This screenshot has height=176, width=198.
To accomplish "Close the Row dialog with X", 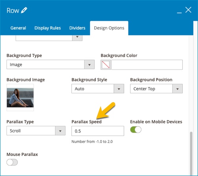I will pyautogui.click(x=188, y=10).
